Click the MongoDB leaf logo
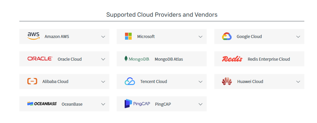 pyautogui.click(x=137, y=59)
